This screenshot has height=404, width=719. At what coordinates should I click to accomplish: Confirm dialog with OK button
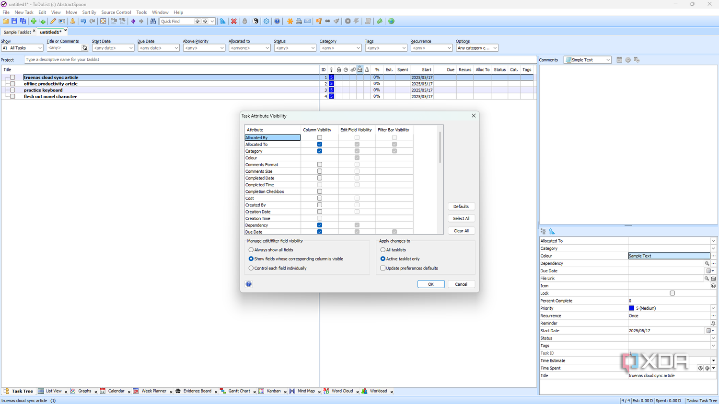tap(431, 284)
